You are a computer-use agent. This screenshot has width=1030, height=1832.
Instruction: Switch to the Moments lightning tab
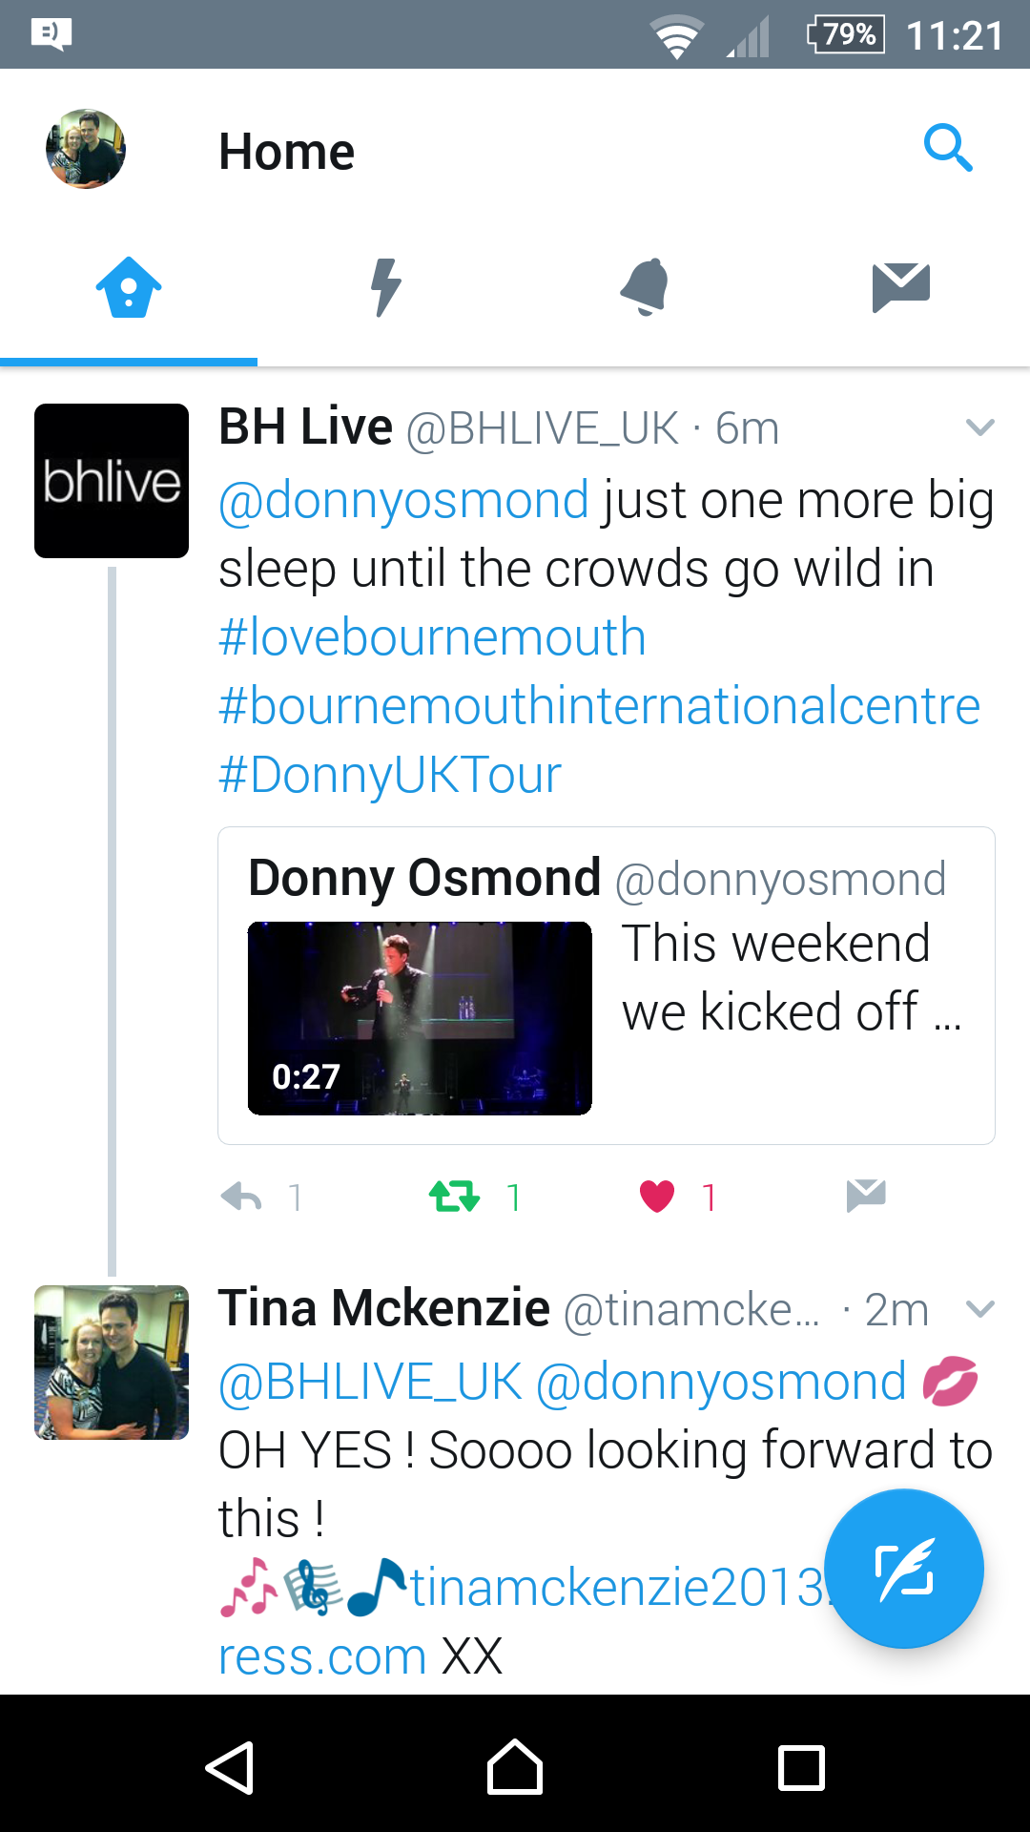tap(386, 286)
